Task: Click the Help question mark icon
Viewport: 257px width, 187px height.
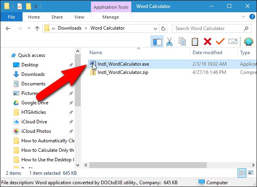Action: 252,17
